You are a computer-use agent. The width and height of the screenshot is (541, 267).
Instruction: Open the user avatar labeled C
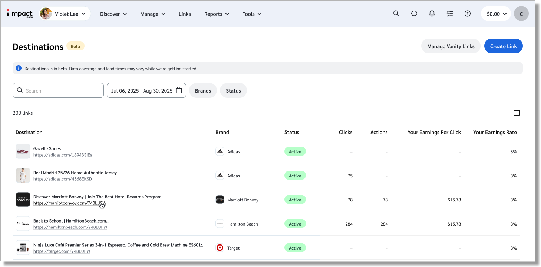tap(521, 14)
